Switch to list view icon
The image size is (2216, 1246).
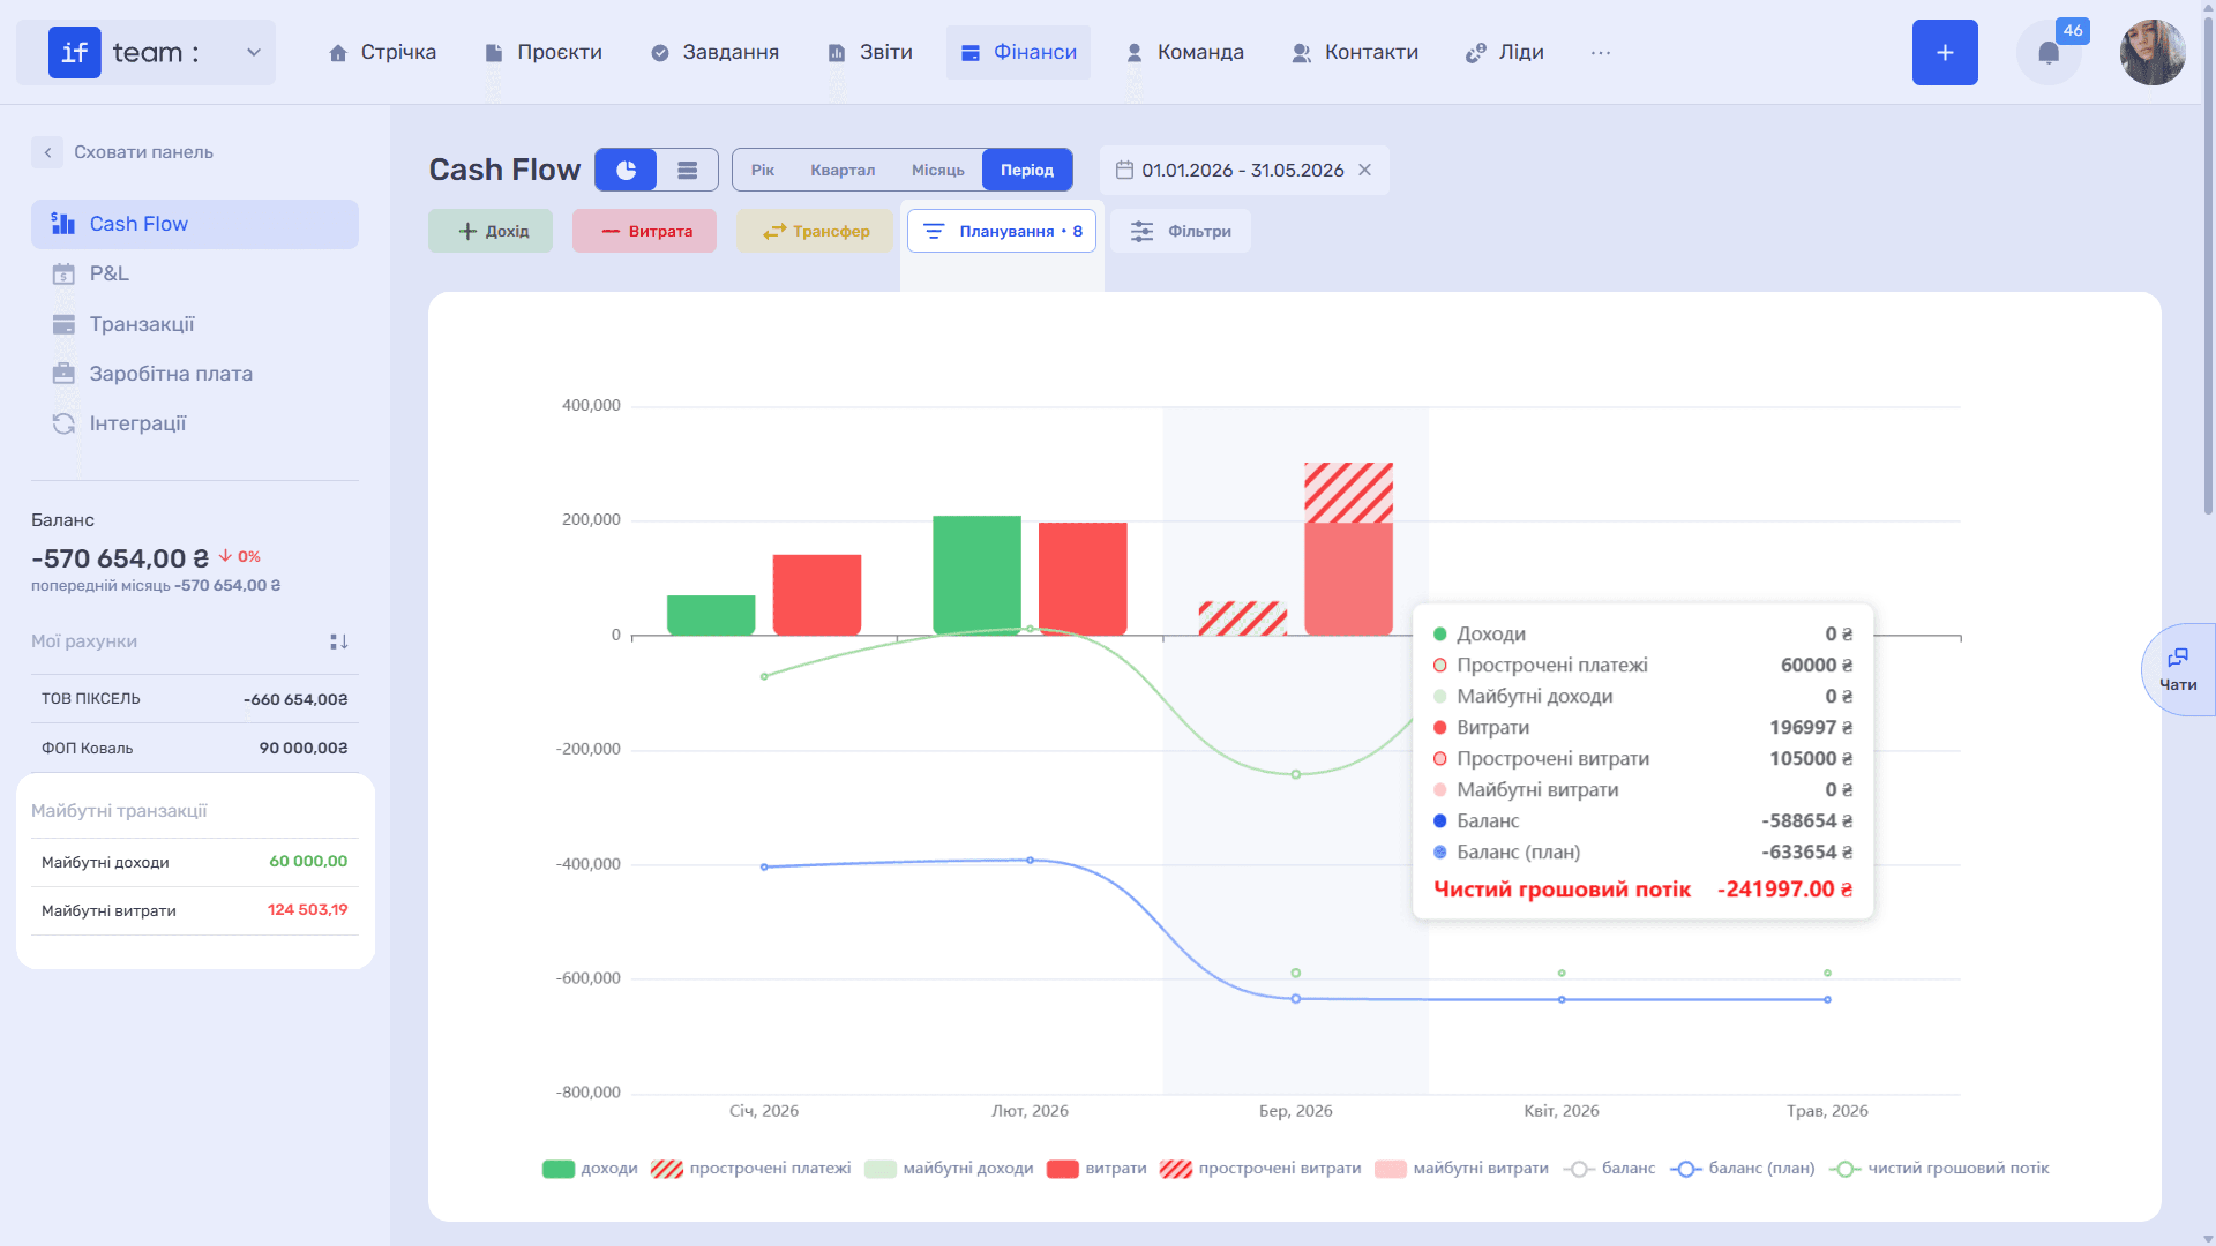pos(687,170)
